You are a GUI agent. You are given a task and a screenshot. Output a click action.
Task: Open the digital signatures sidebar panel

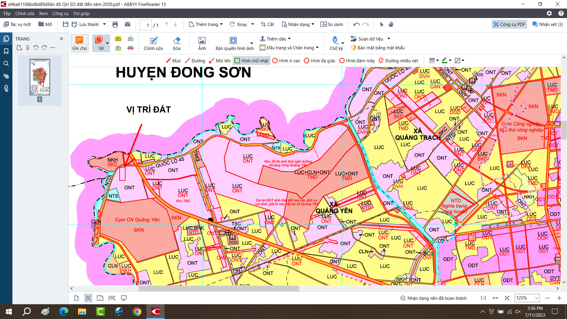pos(6,88)
